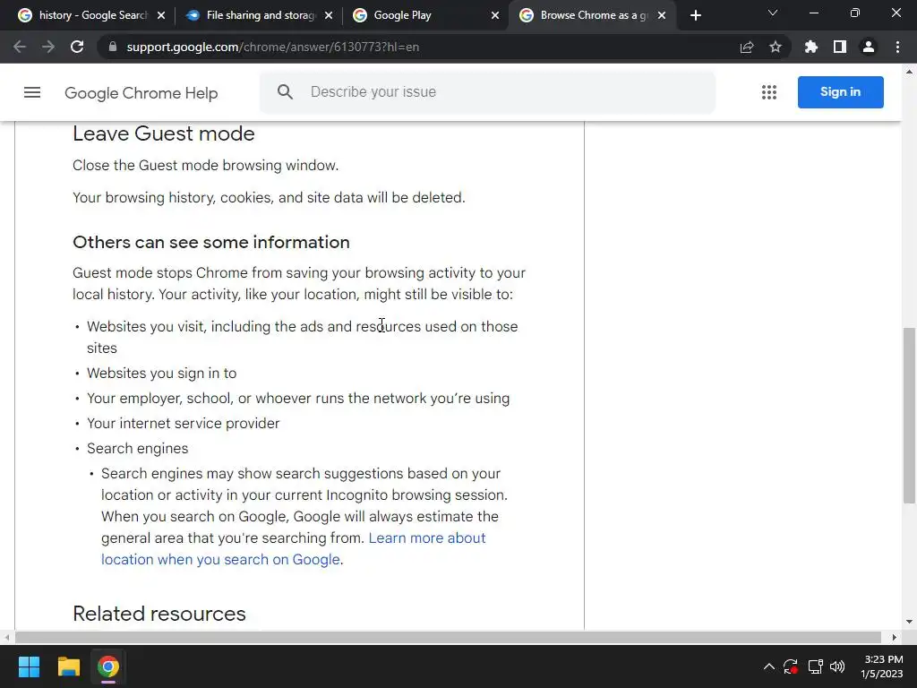Click the scroll left arrow
Image resolution: width=917 pixels, height=688 pixels.
pos(6,637)
